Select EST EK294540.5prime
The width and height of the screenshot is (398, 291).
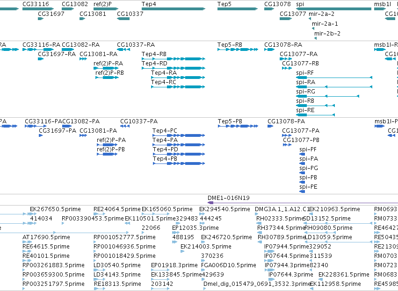click(x=224, y=209)
